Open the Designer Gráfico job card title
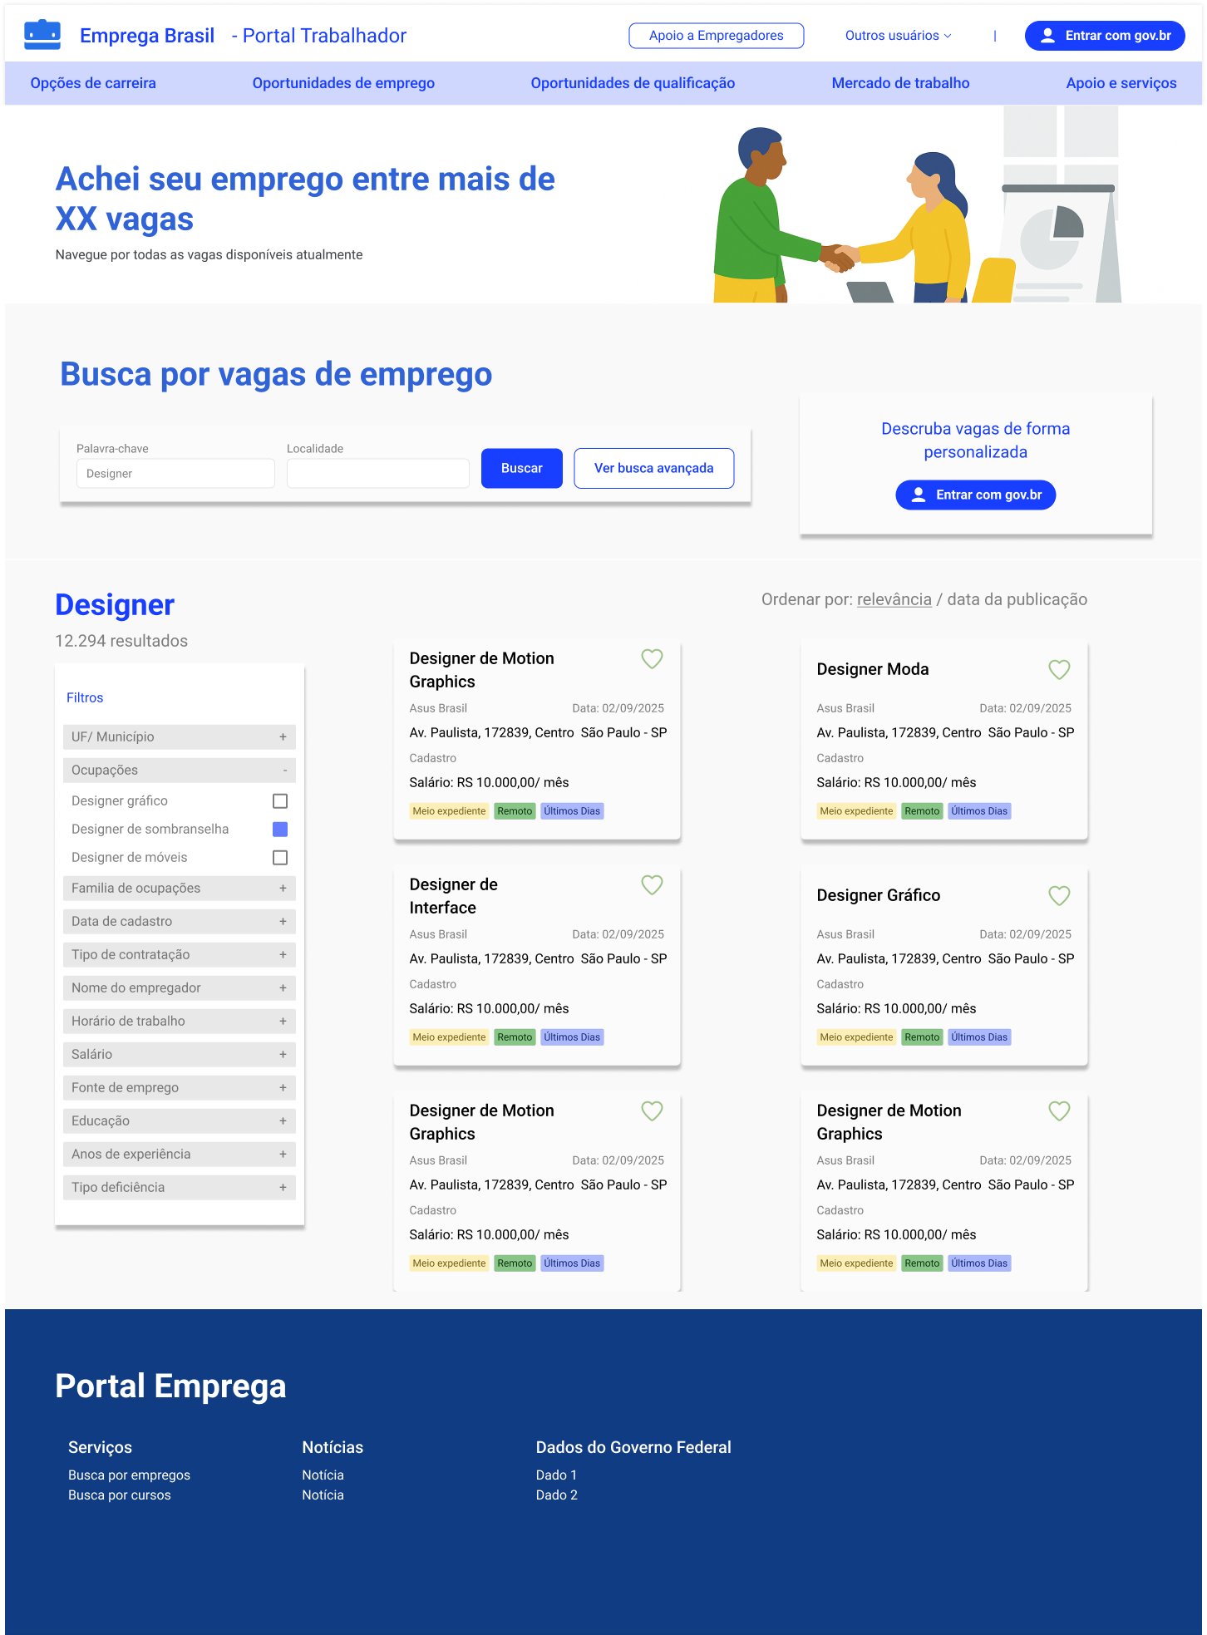Screen dimensions: 1207x1635 coord(879,895)
